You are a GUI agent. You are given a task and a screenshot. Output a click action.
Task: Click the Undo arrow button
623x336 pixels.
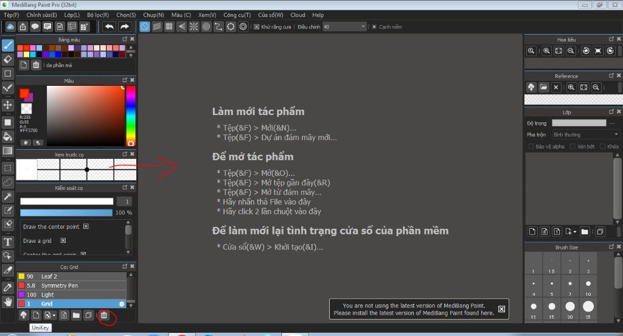click(x=110, y=27)
